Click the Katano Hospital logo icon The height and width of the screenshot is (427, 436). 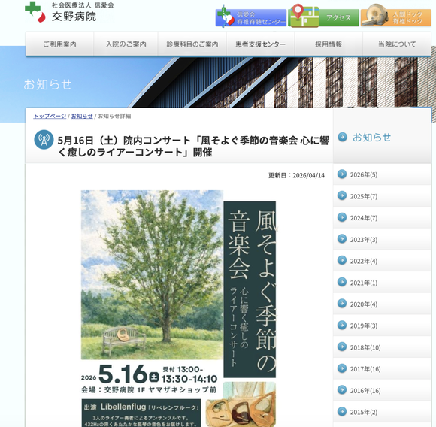[x=35, y=12]
